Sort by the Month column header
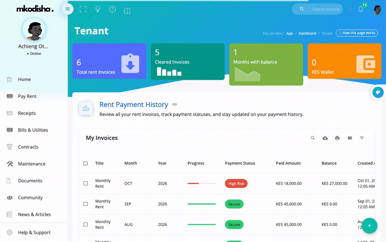 pos(131,163)
